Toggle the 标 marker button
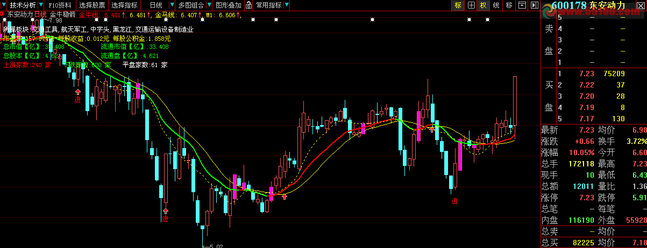Viewport: 647px width, 248px height. pyautogui.click(x=458, y=5)
